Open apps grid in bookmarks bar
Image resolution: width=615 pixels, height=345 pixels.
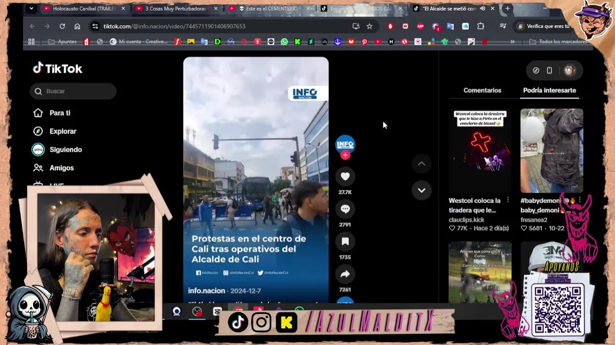coord(32,42)
